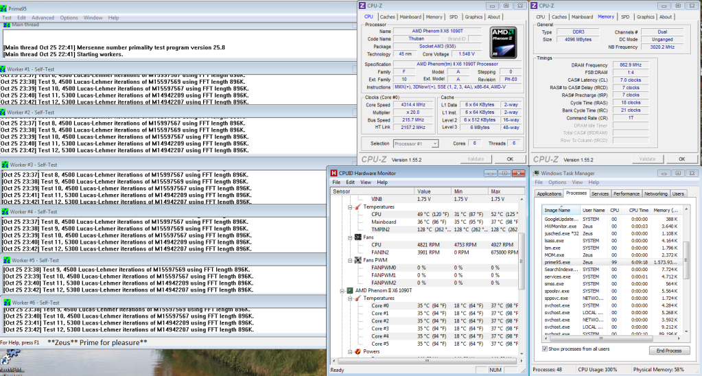This screenshot has width=702, height=376.
Task: Click the CPUID Hardware Monitor title icon
Action: [x=334, y=173]
